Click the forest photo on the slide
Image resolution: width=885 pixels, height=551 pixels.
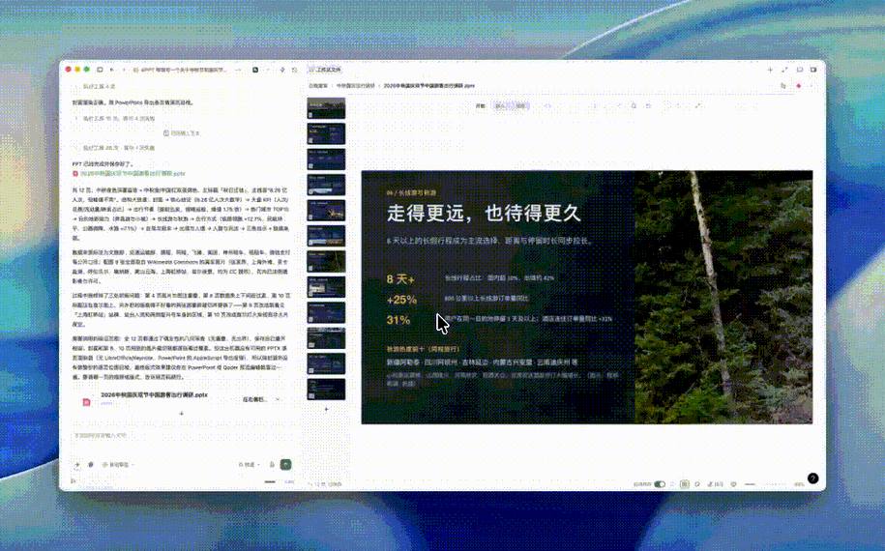click(723, 297)
